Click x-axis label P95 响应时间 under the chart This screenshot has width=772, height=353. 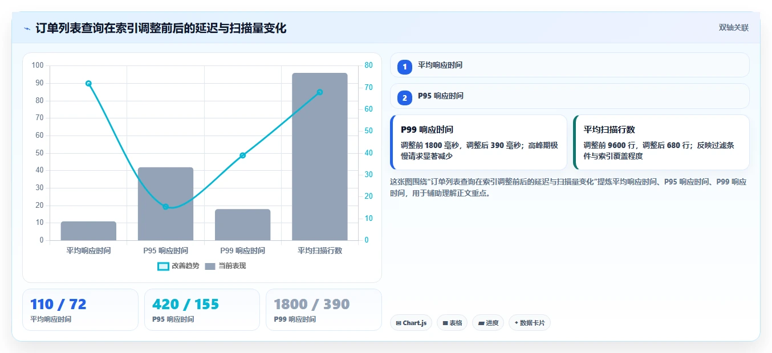click(165, 251)
